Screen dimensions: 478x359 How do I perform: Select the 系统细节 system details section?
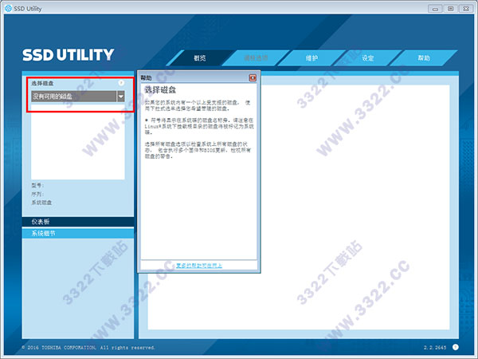click(x=78, y=234)
